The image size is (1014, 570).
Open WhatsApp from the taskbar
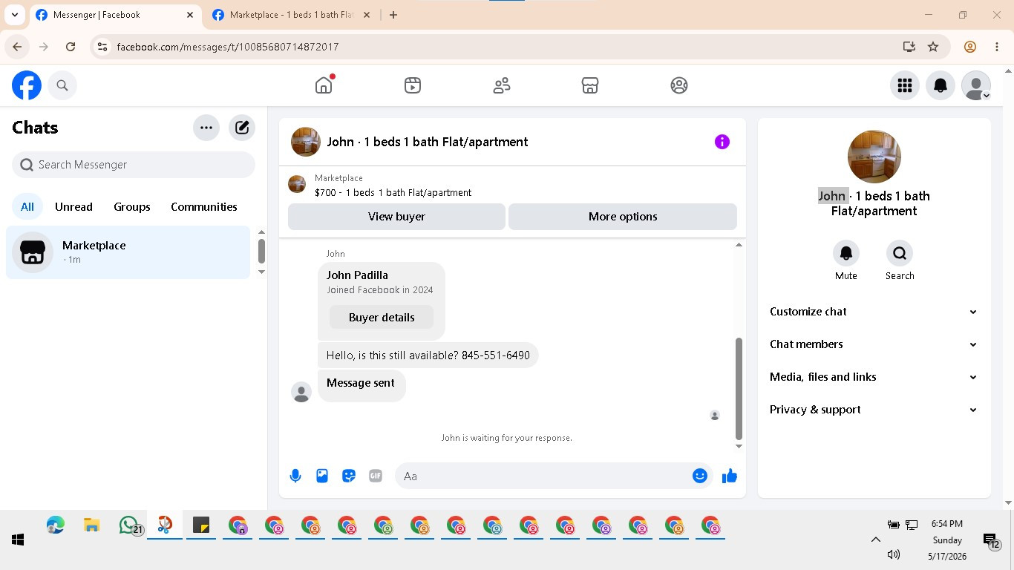tap(129, 525)
